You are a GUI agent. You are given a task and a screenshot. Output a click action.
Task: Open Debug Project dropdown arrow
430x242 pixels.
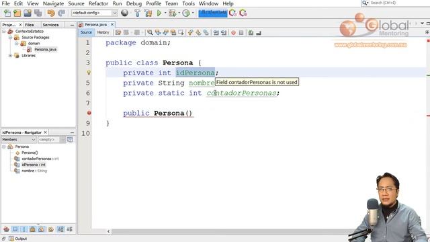pos(179,13)
